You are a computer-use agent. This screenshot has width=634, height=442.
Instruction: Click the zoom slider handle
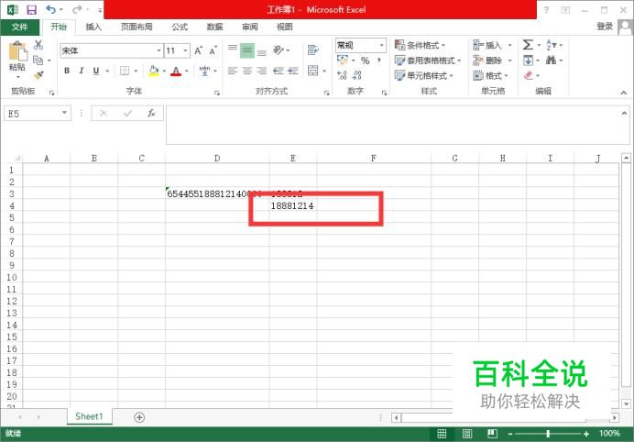(x=548, y=434)
